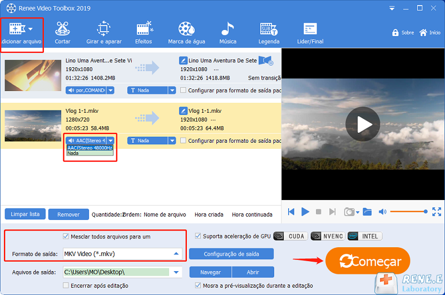Play the preview using the player bar

tap(305, 212)
